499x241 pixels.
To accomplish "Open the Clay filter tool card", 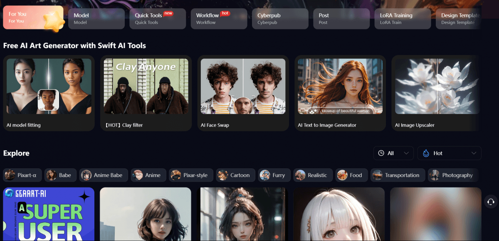I will pos(146,93).
